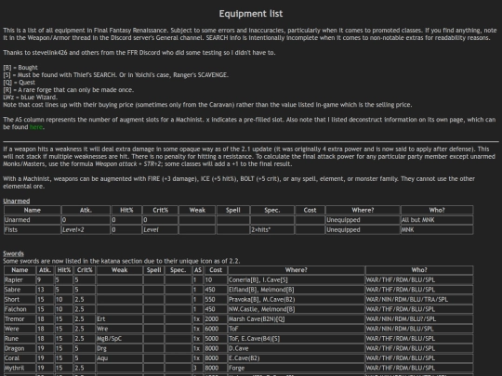This screenshot has width=502, height=376.
Task: Select the "Tremor" sword name
Action: [20, 319]
